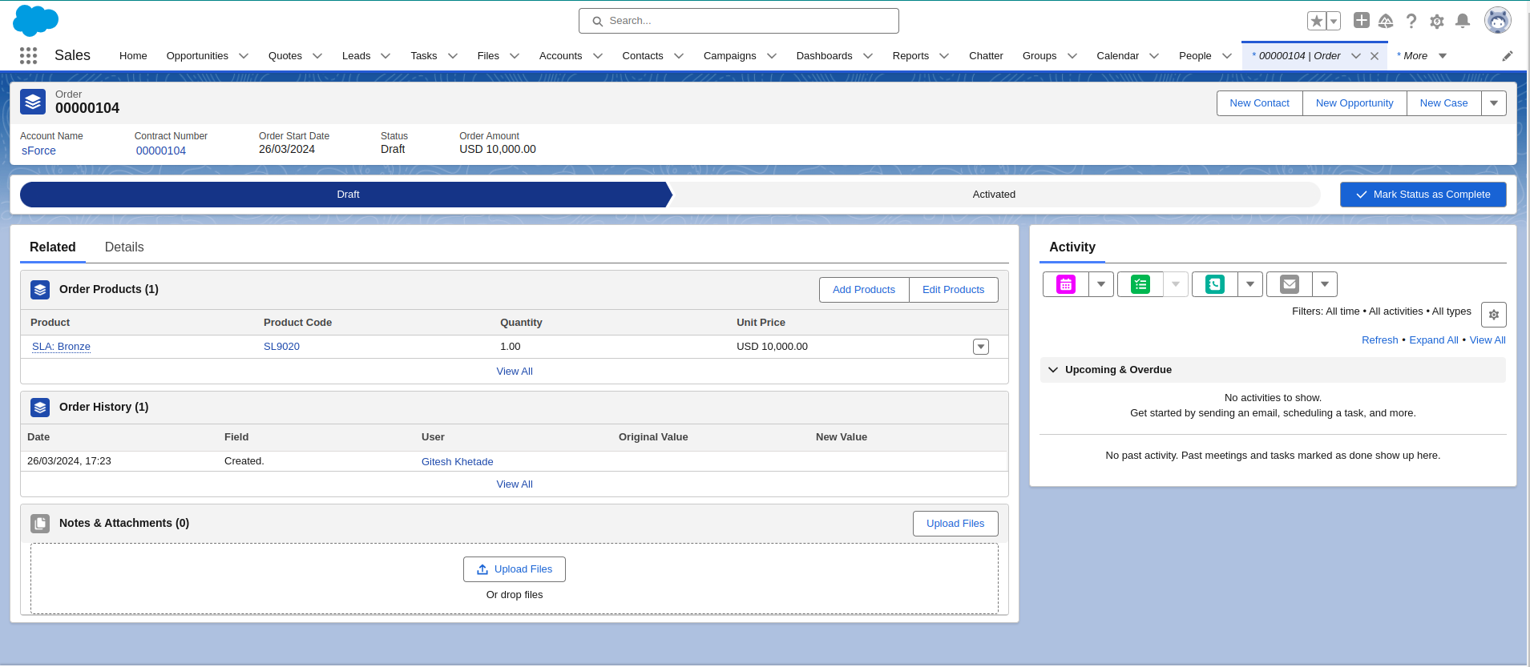This screenshot has height=667, width=1530.
Task: Open the Help question mark icon
Action: point(1411,21)
